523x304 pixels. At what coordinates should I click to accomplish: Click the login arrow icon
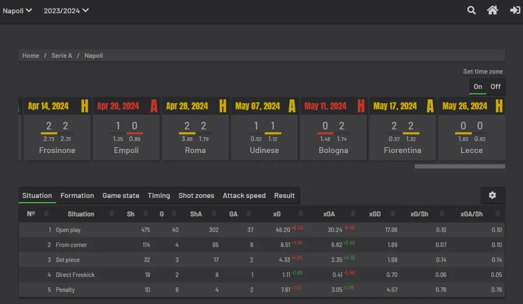(515, 10)
